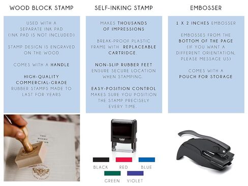Click the 'Non-Slip Rubber Feet' text
Screen dimensions: 248x186
click(x=123, y=65)
